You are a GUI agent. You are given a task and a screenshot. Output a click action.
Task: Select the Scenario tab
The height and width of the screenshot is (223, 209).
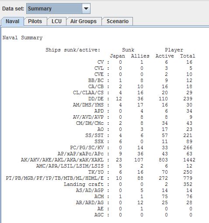coord(118,21)
